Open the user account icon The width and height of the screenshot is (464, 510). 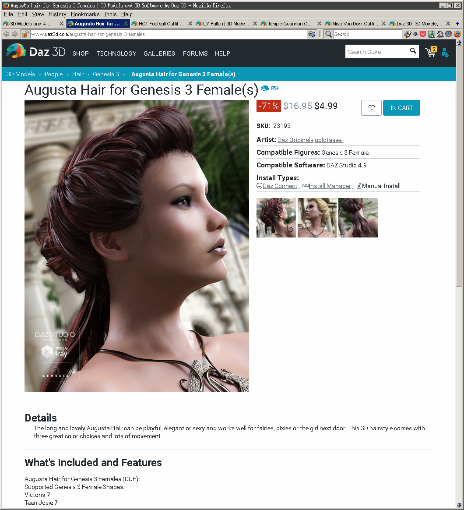445,53
